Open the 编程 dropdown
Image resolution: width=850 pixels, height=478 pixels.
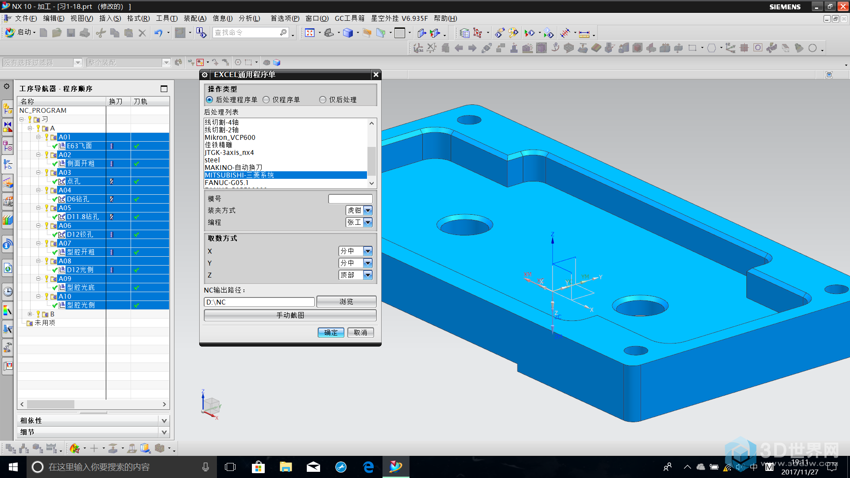(x=368, y=222)
